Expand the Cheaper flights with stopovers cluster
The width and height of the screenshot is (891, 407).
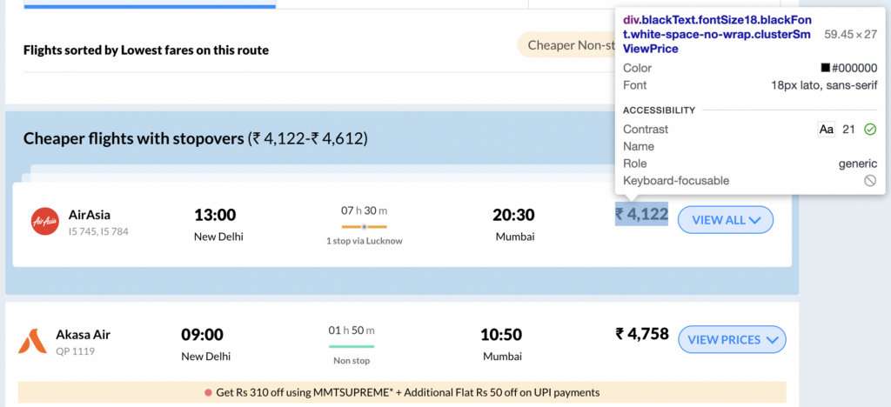pos(196,138)
